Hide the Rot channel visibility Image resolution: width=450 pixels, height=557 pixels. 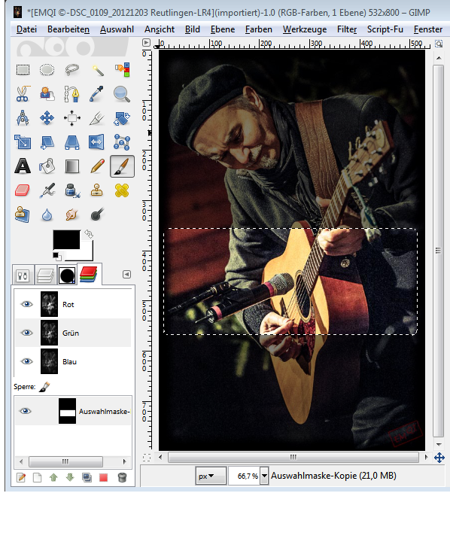tap(26, 304)
